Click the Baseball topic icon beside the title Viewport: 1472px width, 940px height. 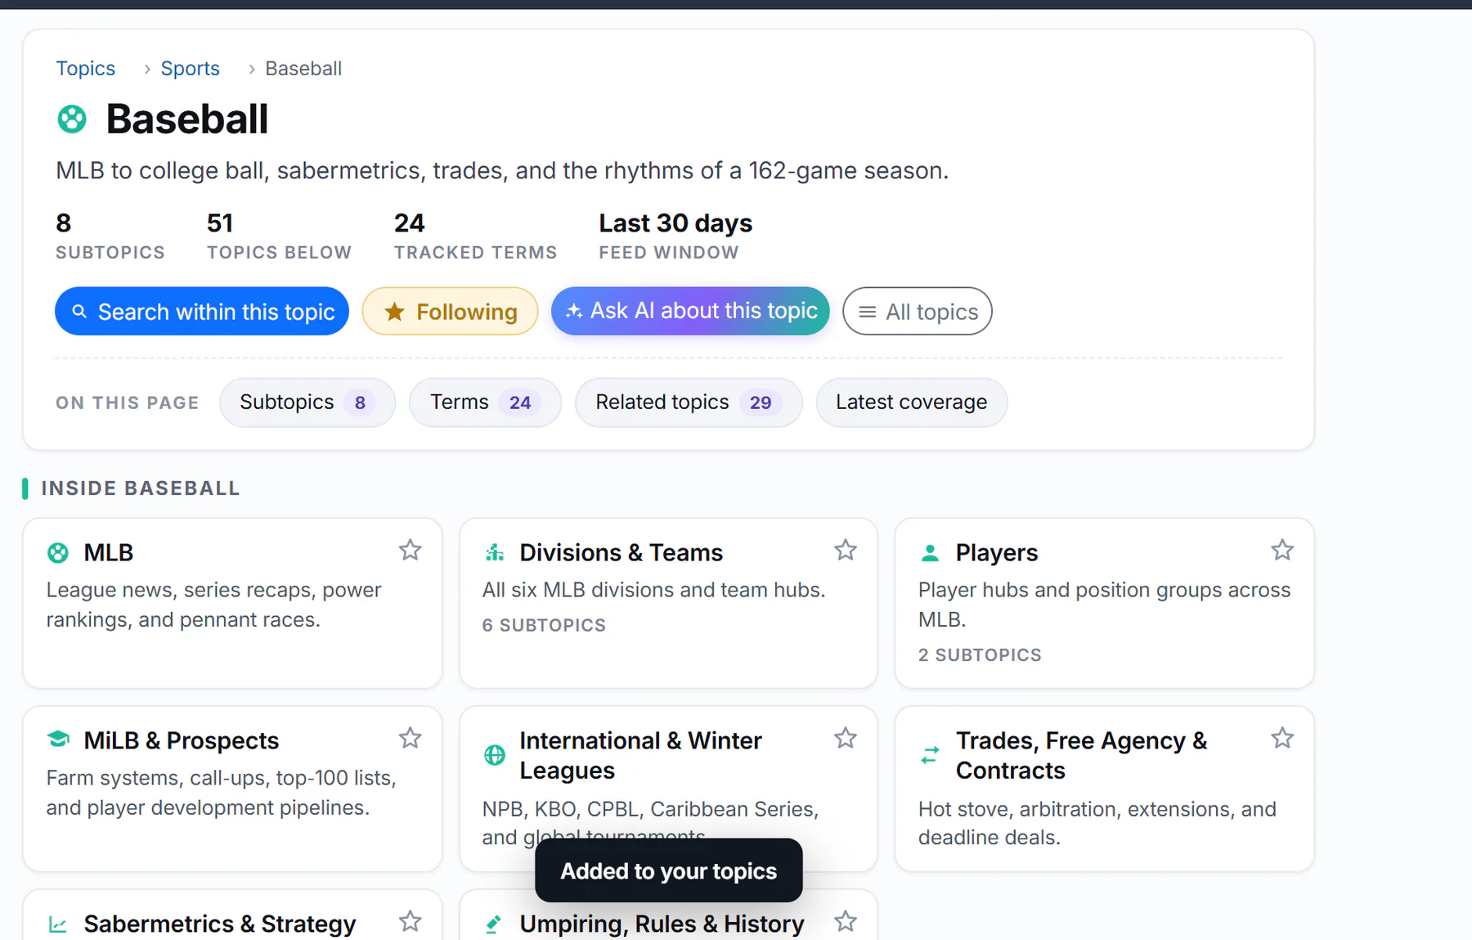click(x=72, y=119)
